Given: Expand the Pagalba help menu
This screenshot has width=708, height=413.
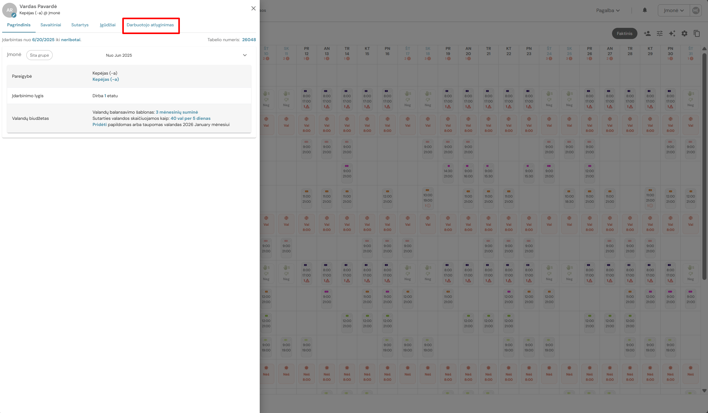Looking at the screenshot, I should click(x=608, y=10).
